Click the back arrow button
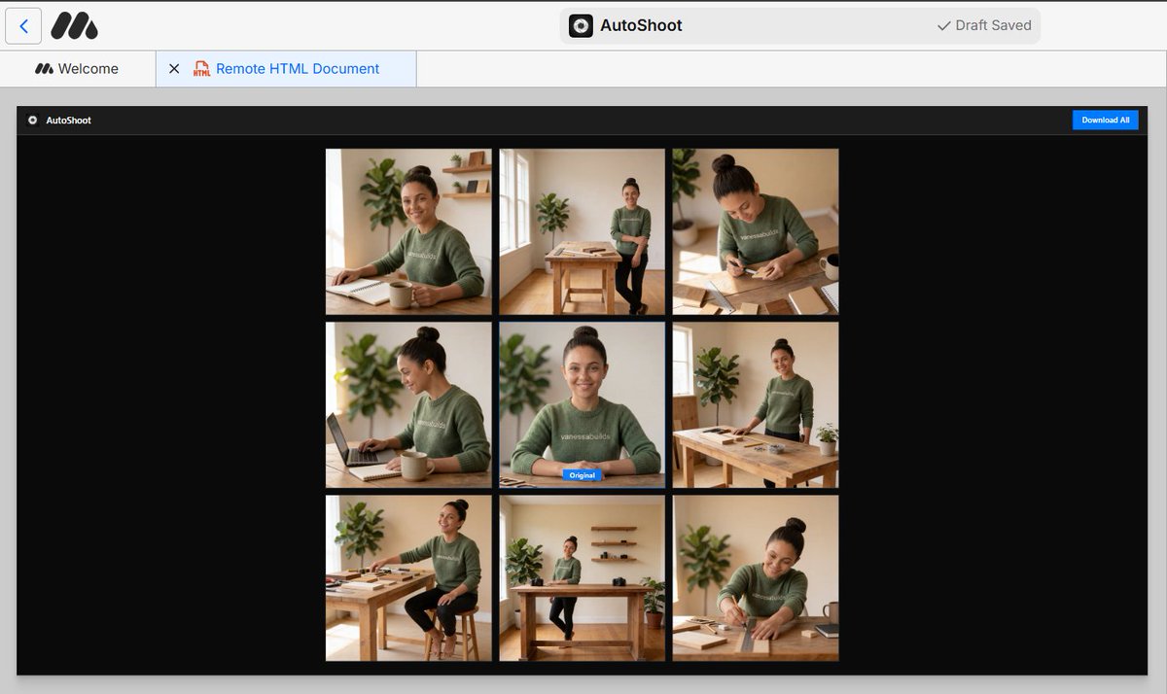The height and width of the screenshot is (694, 1167). pyautogui.click(x=23, y=26)
